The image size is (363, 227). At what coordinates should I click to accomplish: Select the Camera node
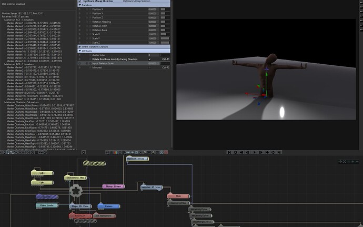(x=109, y=206)
